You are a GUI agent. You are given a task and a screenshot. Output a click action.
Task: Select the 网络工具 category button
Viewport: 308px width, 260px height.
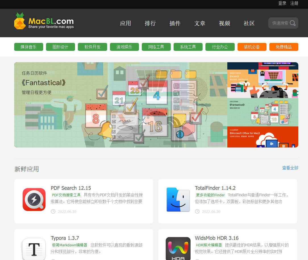tap(156, 47)
